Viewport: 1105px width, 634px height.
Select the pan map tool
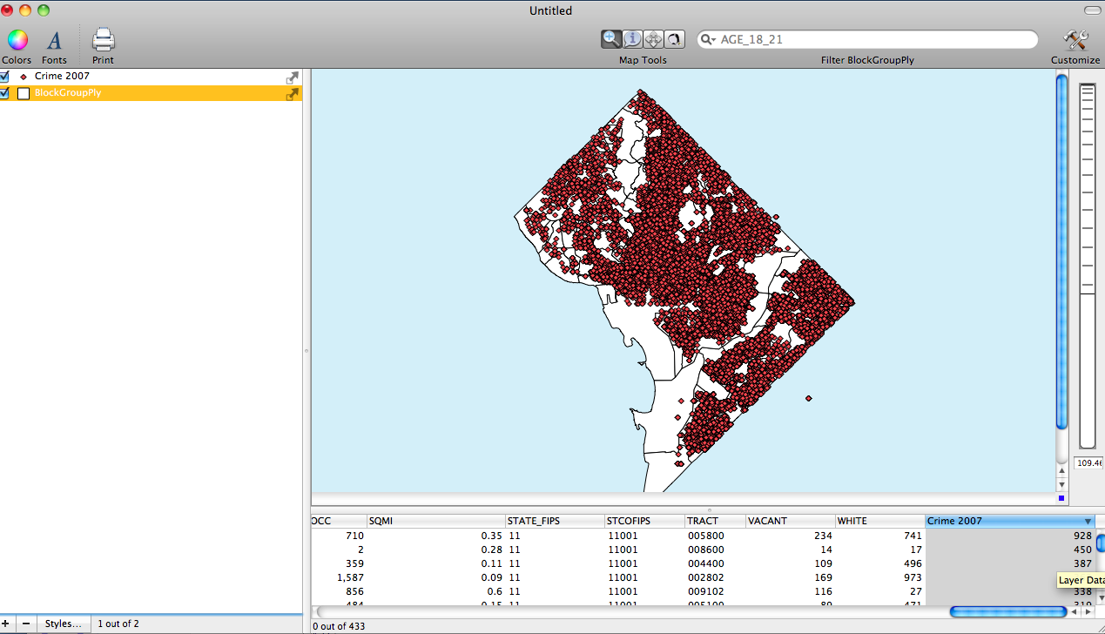point(653,39)
